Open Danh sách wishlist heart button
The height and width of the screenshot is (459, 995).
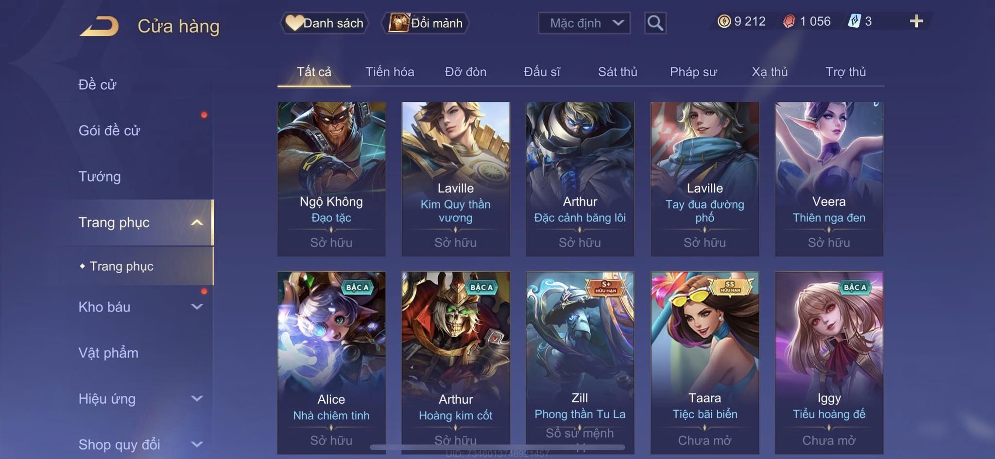[x=325, y=23]
